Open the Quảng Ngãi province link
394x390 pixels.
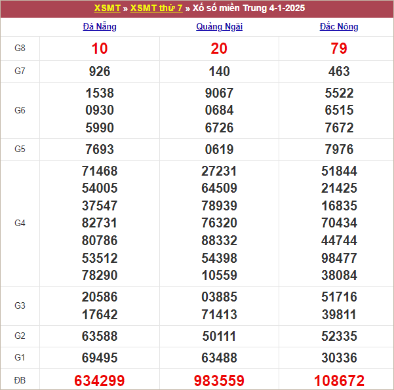[219, 27]
